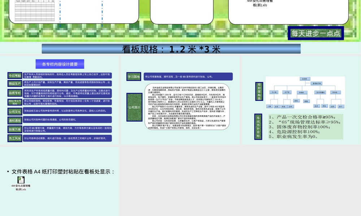Open the embedded Excel file icon

pyautogui.click(x=21, y=180)
